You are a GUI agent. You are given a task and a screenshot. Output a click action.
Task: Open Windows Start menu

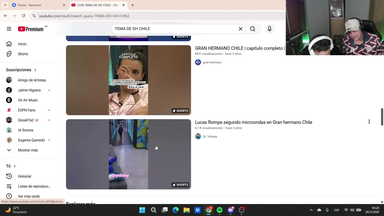[x=142, y=210]
